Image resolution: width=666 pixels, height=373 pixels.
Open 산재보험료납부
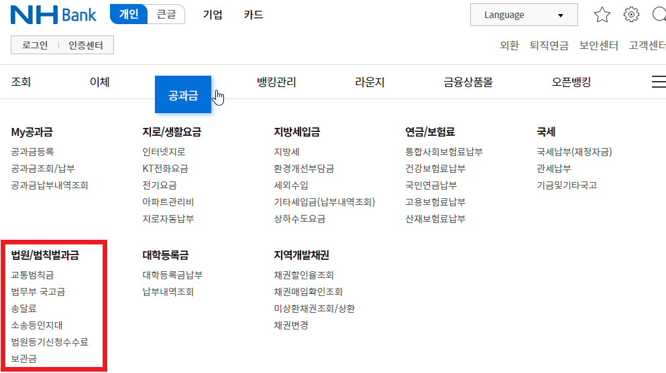click(x=435, y=219)
